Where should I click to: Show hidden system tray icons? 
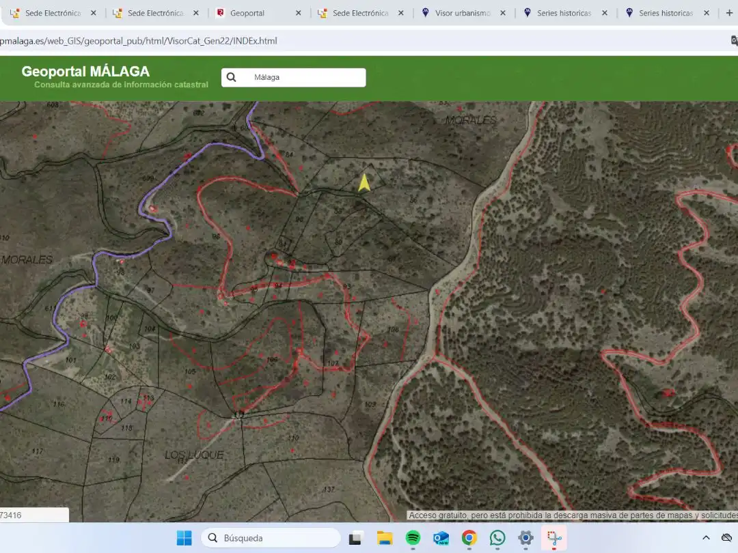[x=706, y=537]
